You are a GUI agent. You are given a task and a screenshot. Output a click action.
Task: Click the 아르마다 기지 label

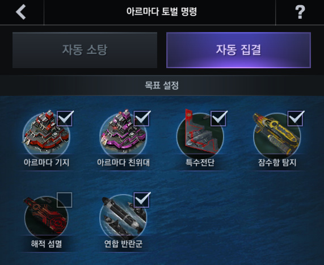(x=47, y=163)
